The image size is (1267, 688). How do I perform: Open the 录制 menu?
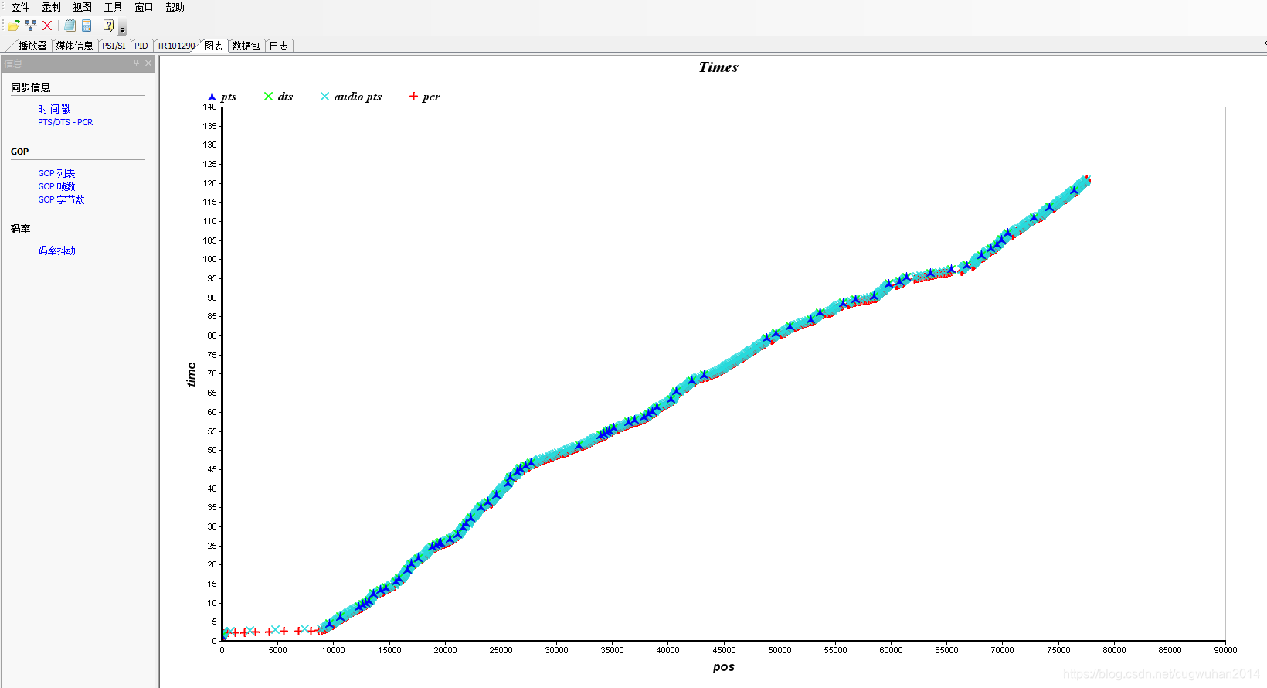[51, 7]
